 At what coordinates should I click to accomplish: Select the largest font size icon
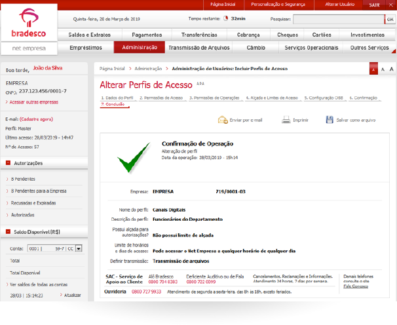coord(391,69)
